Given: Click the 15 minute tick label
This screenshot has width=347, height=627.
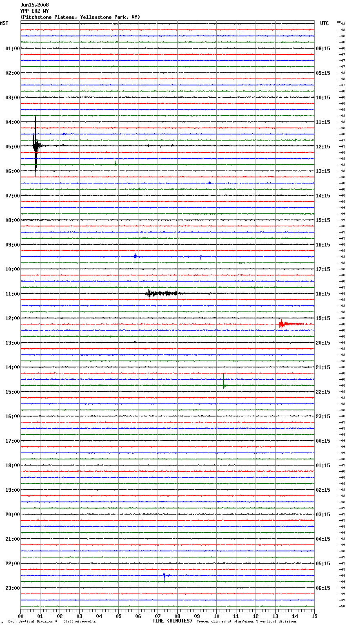Looking at the screenshot, I should 314,616.
